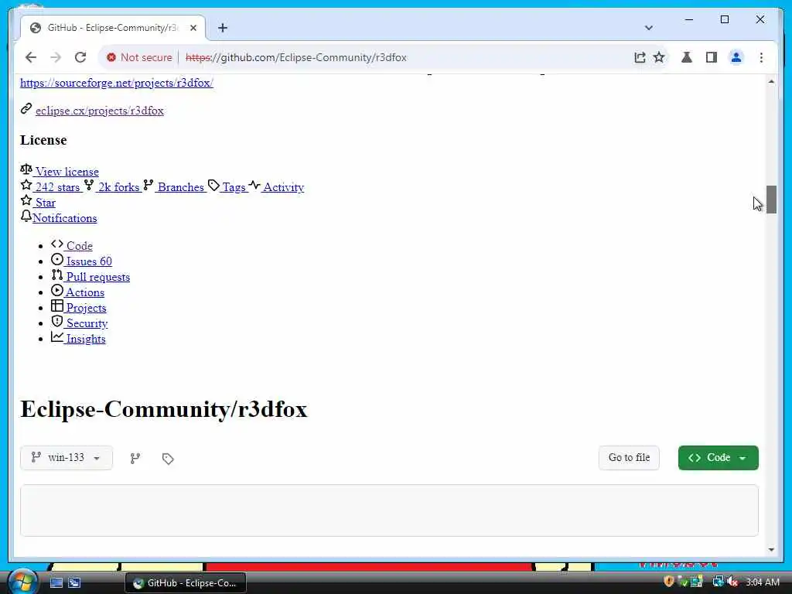
Task: Click the fork icon beside 2k forks
Action: click(x=89, y=186)
